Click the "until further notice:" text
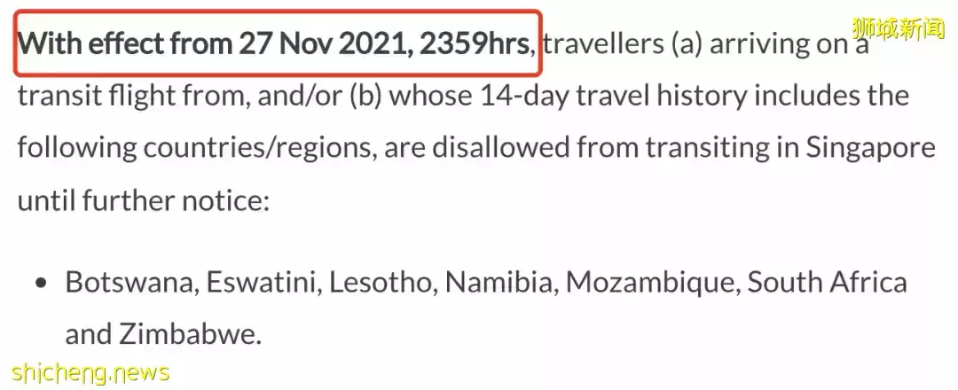The image size is (958, 390). 144,200
